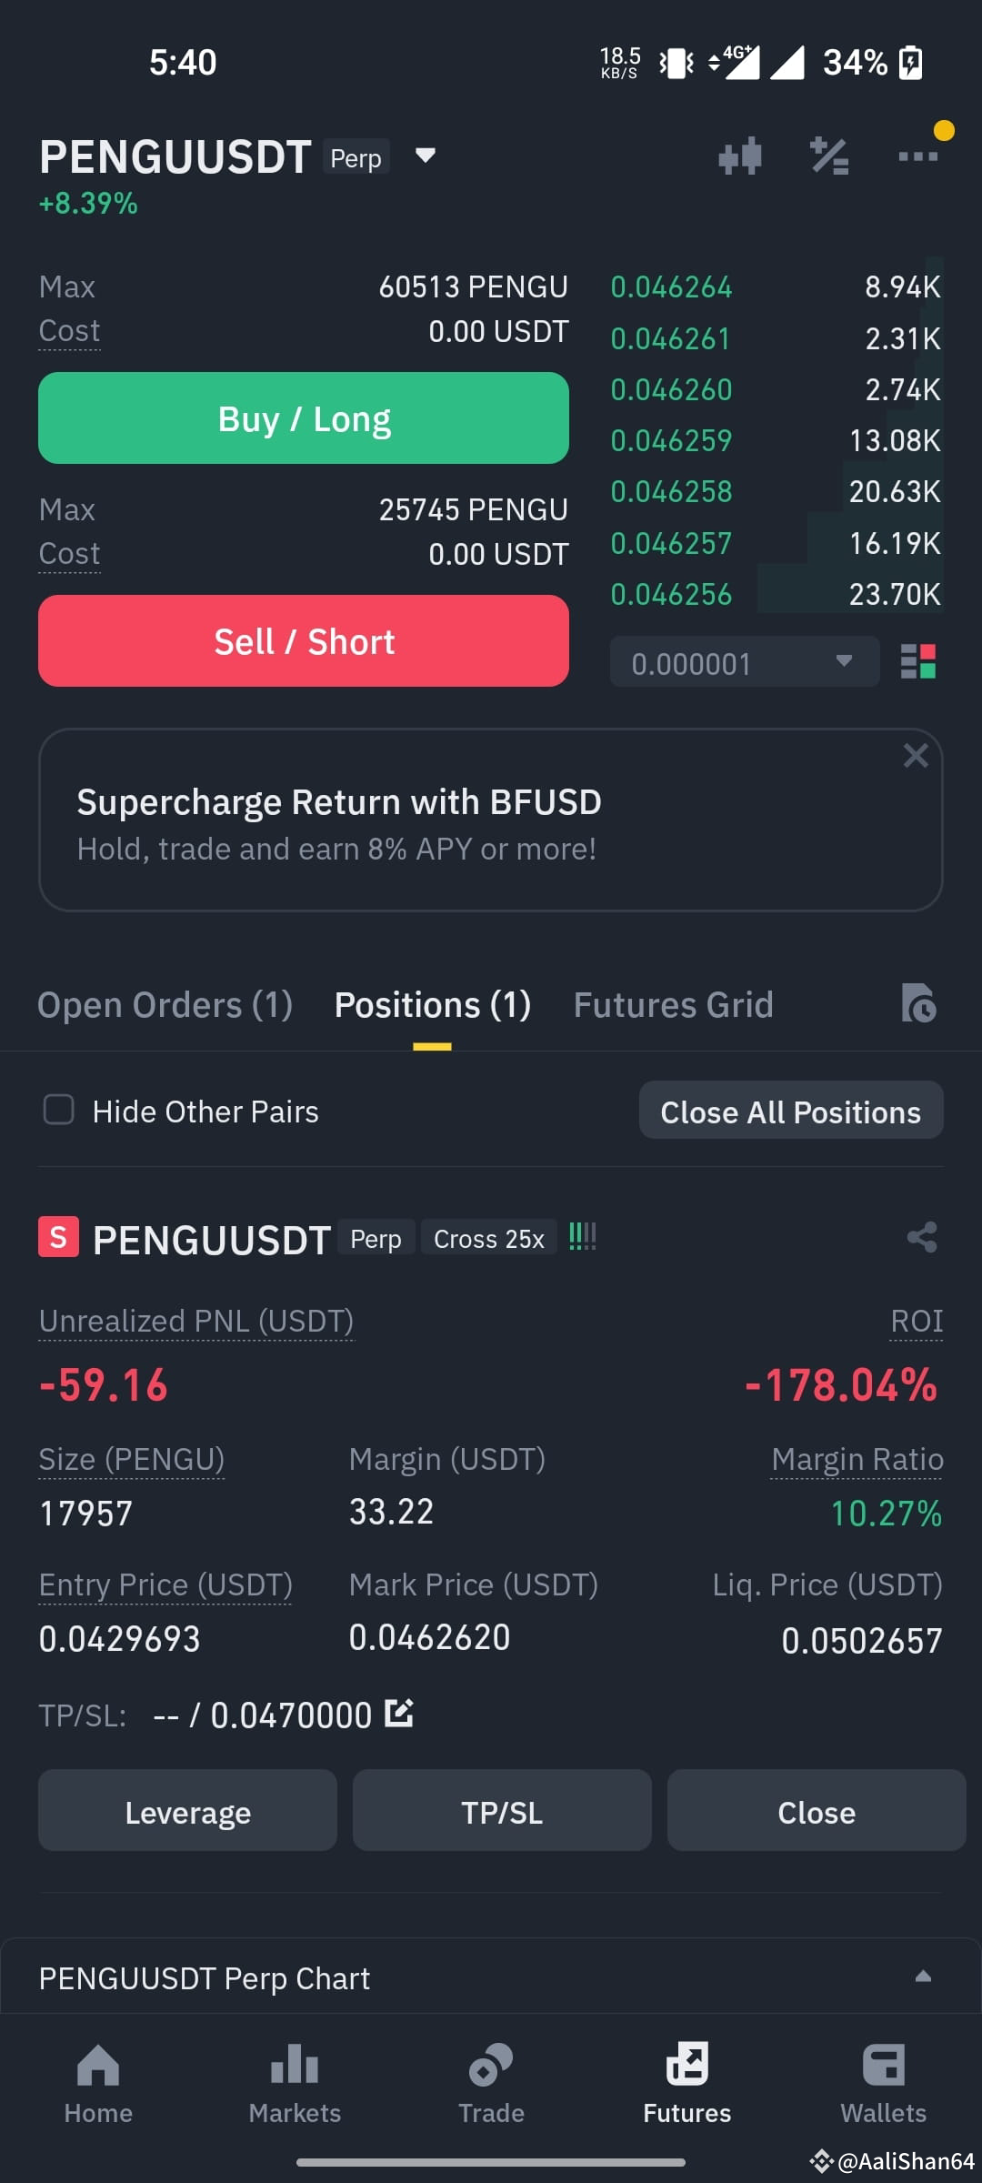
Task: Switch to the Open Orders (1) tab
Action: (x=165, y=1005)
